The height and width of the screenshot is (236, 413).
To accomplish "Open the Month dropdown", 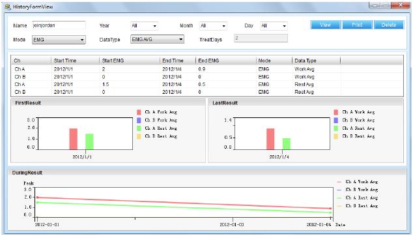I will click(213, 26).
